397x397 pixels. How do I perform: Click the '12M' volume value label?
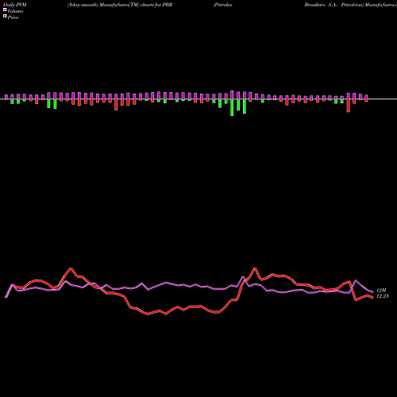[381, 291]
